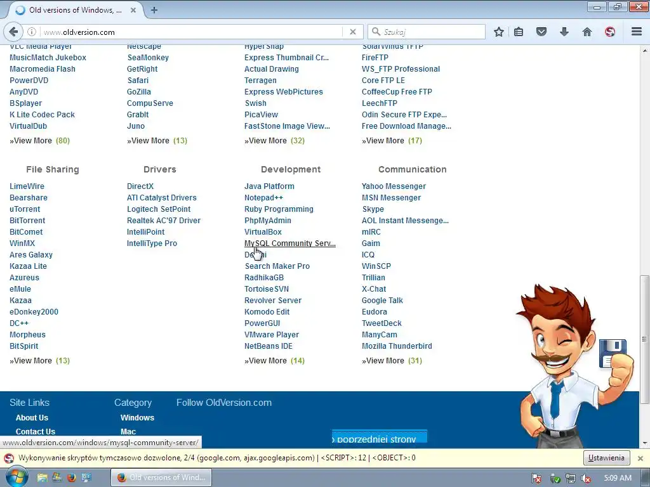Viewport: 650px width, 487px height.
Task: Open site identity info icon
Action: click(x=32, y=32)
